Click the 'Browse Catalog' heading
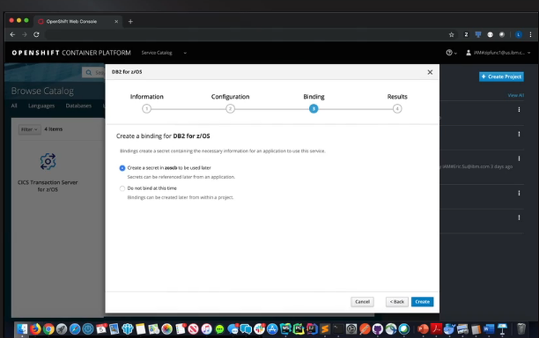The image size is (539, 338). pyautogui.click(x=42, y=91)
